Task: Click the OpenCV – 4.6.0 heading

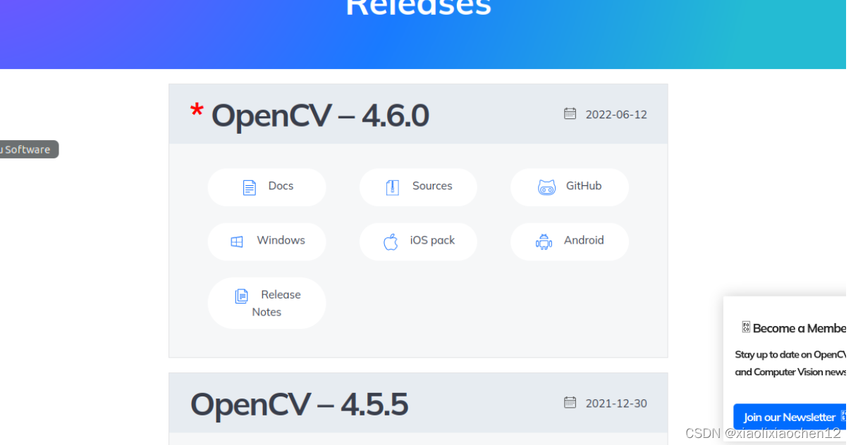Action: pyautogui.click(x=320, y=115)
